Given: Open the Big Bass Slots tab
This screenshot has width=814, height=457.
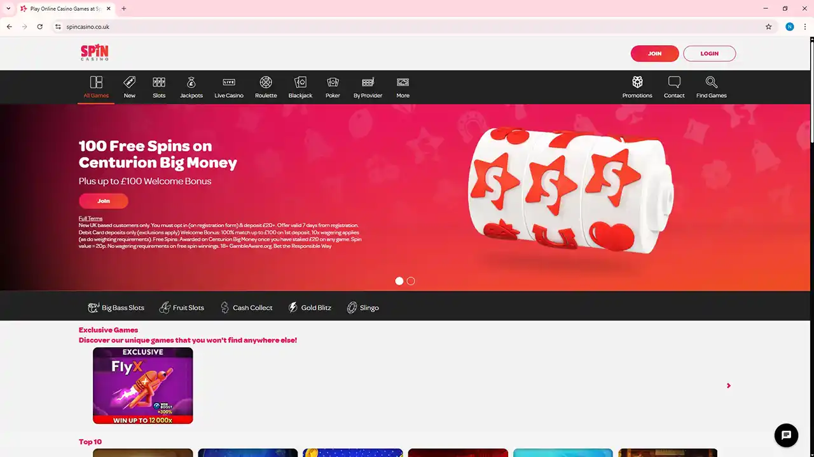Looking at the screenshot, I should 116,308.
